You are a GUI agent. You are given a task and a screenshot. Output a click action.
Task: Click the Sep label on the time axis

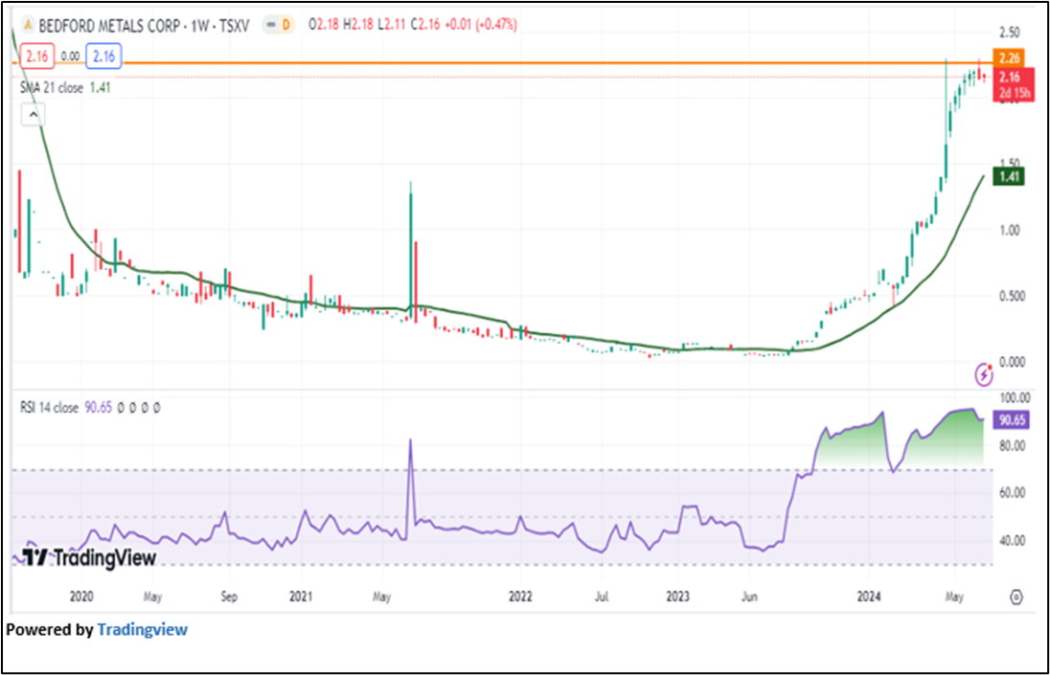click(x=229, y=596)
